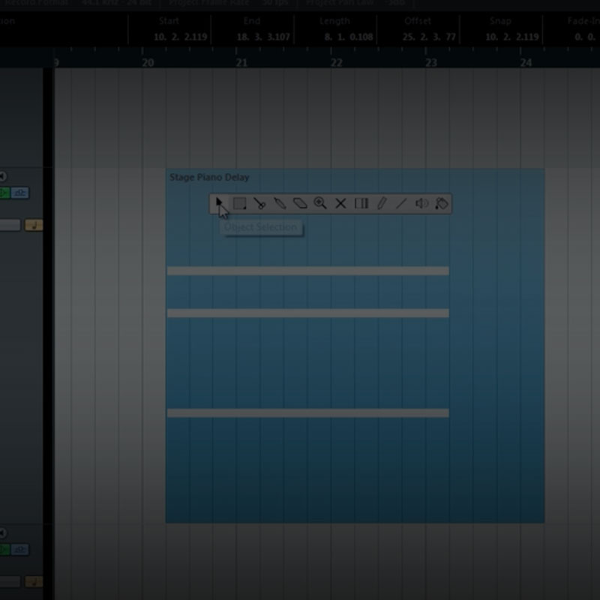The image size is (600, 600).
Task: Click bar 24 on the ruler
Action: point(526,63)
